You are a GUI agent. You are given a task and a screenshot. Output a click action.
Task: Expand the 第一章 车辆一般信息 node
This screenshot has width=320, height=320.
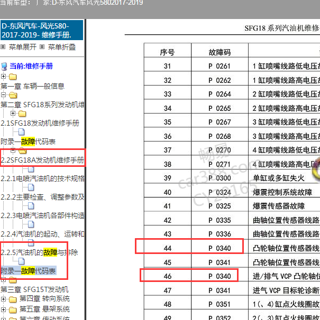(x=3, y=77)
